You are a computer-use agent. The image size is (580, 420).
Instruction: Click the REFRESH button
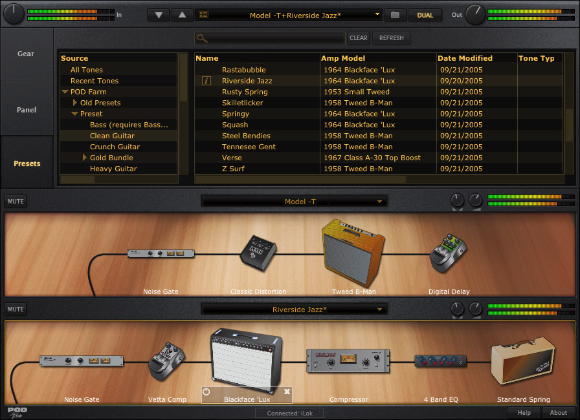click(x=392, y=38)
